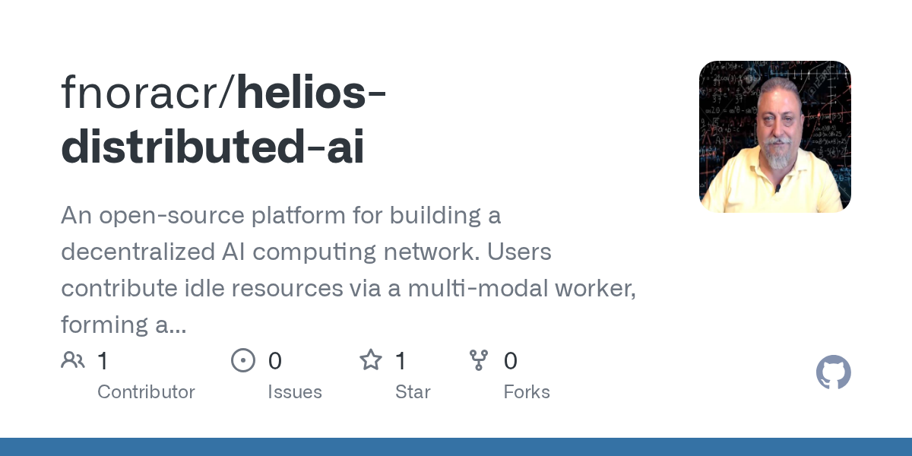Image resolution: width=912 pixels, height=456 pixels.
Task: Select the 'Contributor' label
Action: point(146,392)
